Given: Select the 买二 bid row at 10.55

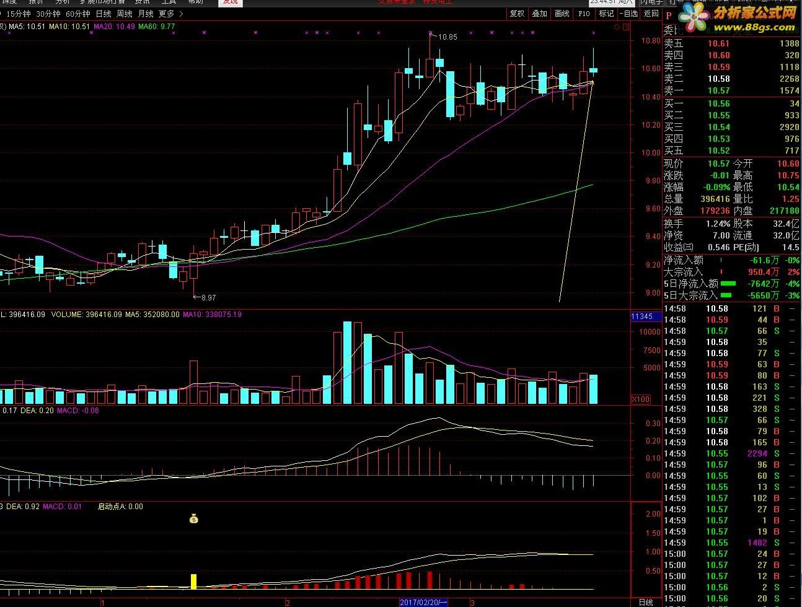Looking at the screenshot, I should 732,115.
